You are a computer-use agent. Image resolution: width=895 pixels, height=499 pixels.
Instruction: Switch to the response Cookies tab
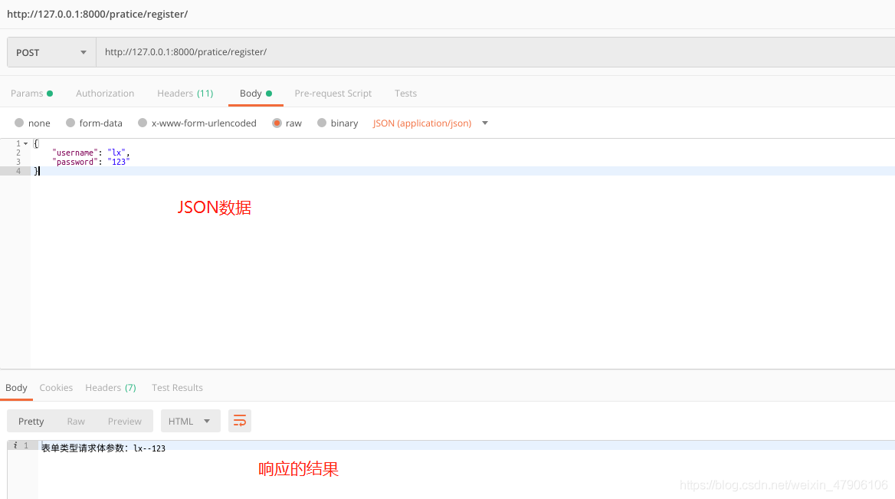[x=56, y=387]
